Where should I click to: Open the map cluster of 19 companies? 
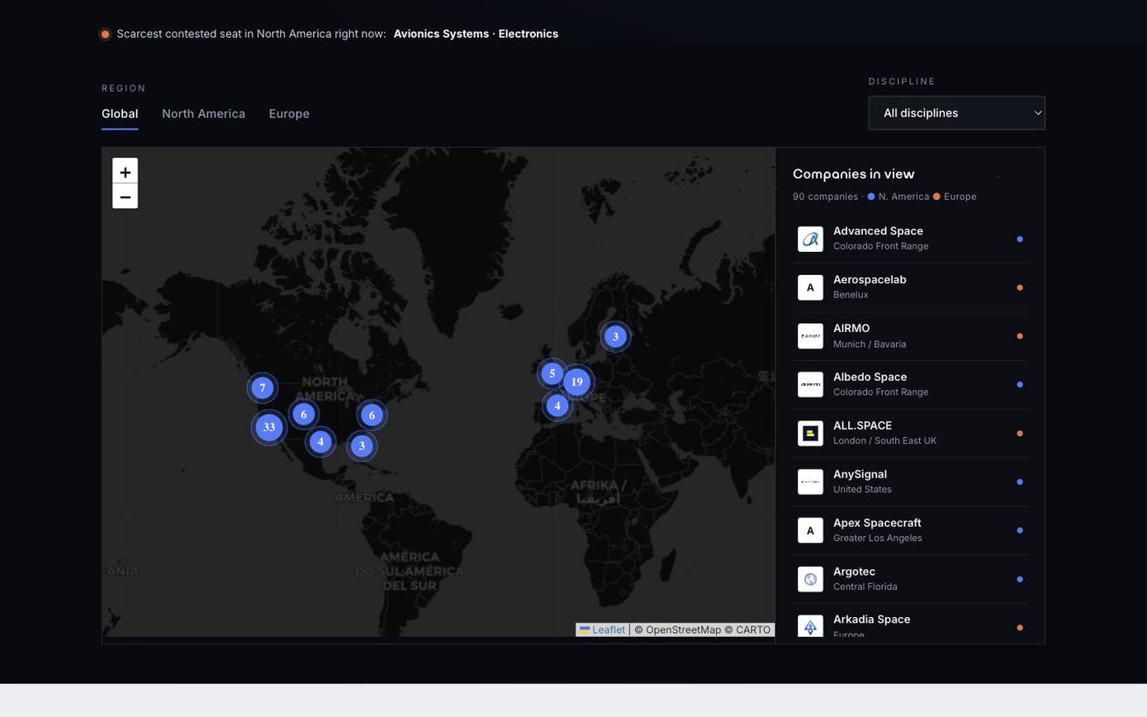577,382
